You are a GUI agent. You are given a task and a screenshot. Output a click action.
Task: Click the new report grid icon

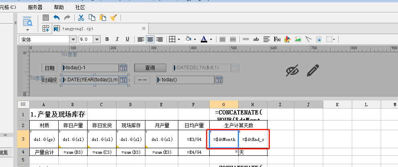pyautogui.click(x=46, y=28)
